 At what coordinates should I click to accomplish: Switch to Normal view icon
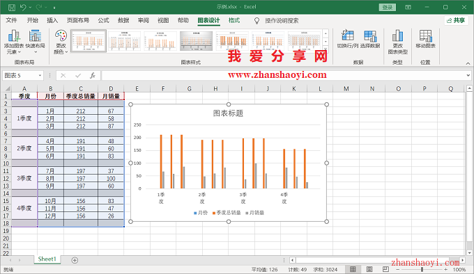pos(353,269)
